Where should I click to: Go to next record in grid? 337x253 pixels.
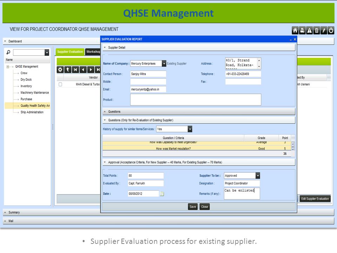91,70
